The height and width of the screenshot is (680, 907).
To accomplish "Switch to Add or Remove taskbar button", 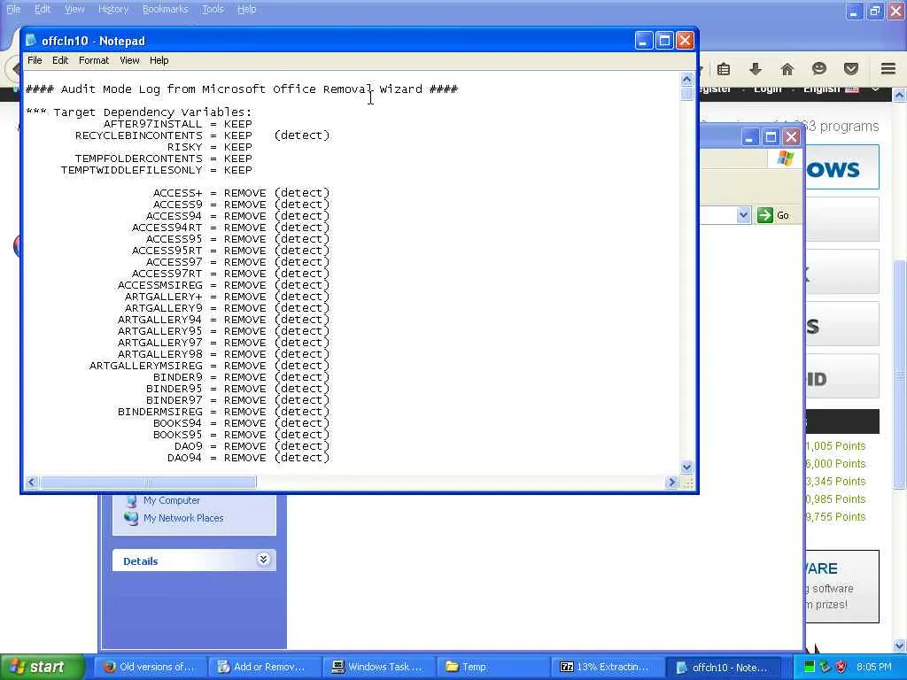I will pos(264,667).
